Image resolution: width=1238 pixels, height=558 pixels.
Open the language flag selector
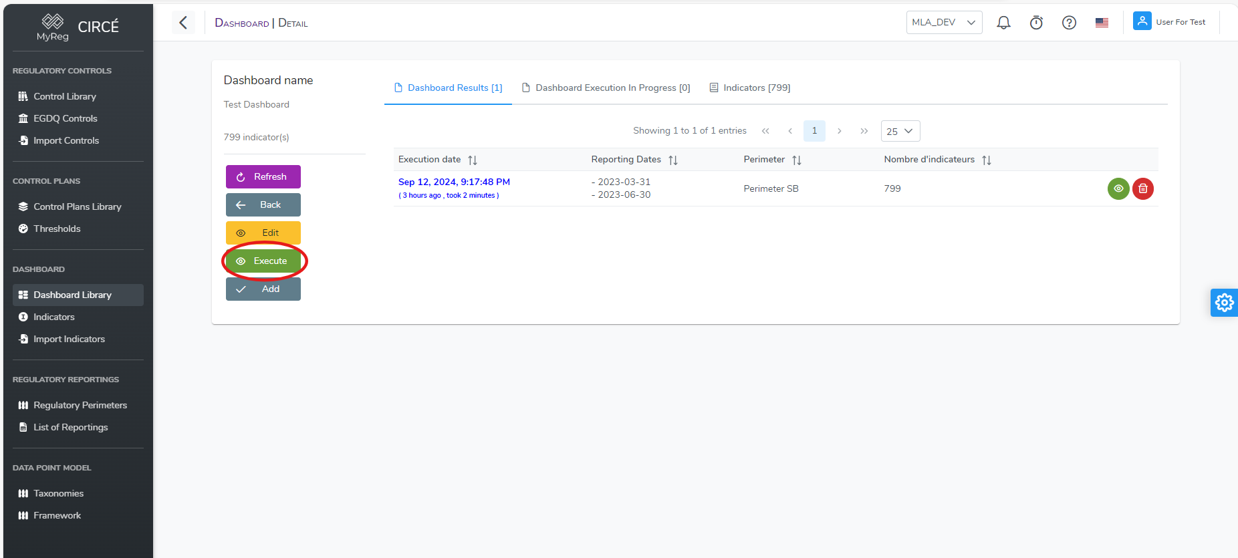(1102, 23)
